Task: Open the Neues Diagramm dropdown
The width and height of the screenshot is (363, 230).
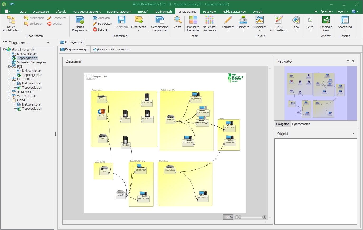Action: [x=80, y=24]
